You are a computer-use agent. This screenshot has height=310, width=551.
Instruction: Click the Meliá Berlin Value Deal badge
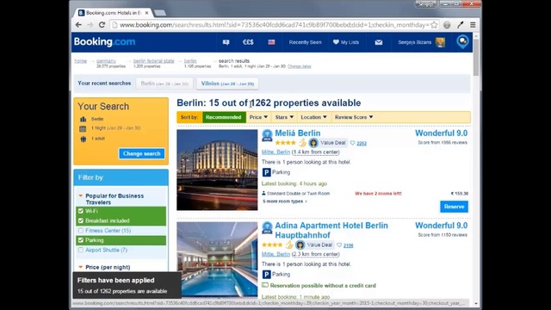[x=328, y=143]
